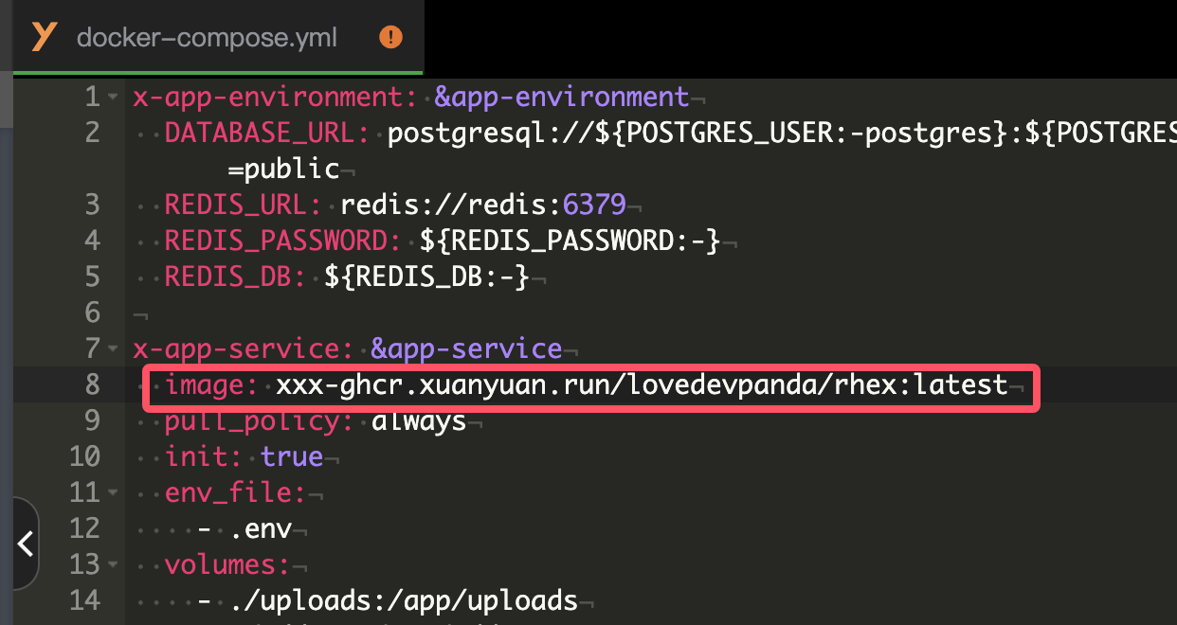Click line number 10 in gutter
The width and height of the screenshot is (1177, 625).
click(83, 457)
